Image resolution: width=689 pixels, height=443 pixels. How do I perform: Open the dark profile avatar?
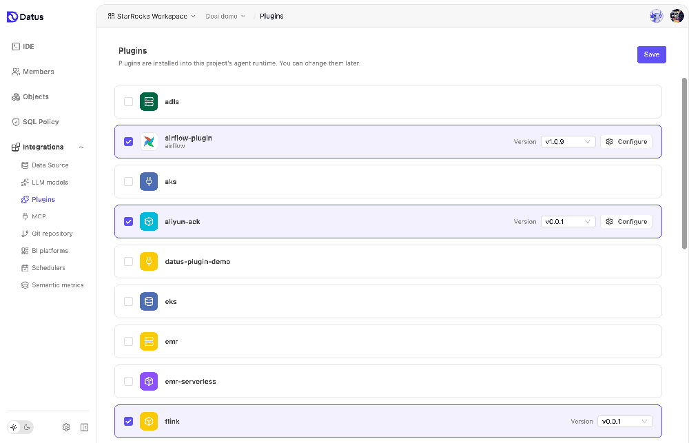677,17
